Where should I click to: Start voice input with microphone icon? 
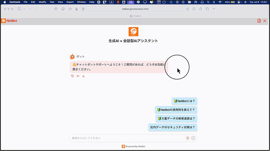pos(188,138)
